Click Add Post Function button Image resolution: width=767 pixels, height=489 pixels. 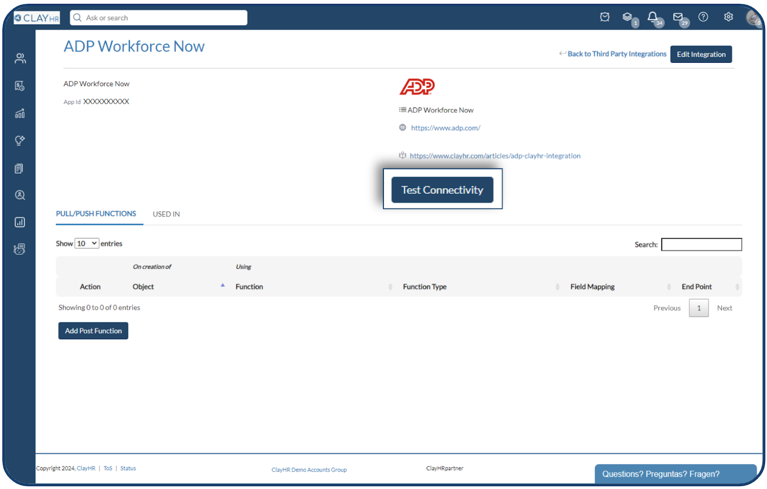click(93, 331)
